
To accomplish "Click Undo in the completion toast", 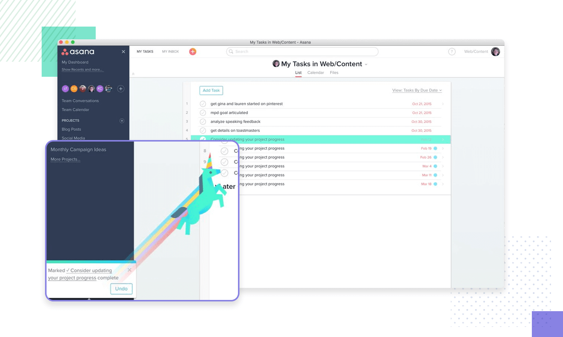I will [121, 289].
